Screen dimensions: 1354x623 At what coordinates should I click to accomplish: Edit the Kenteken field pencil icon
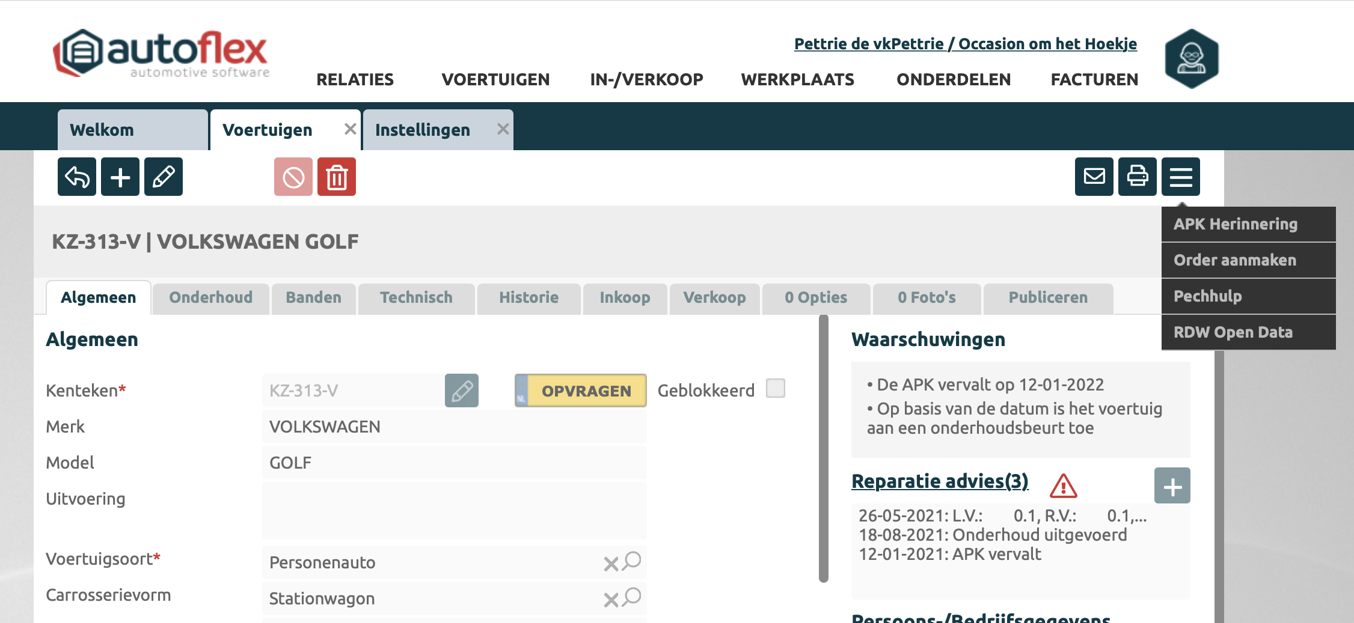(462, 391)
